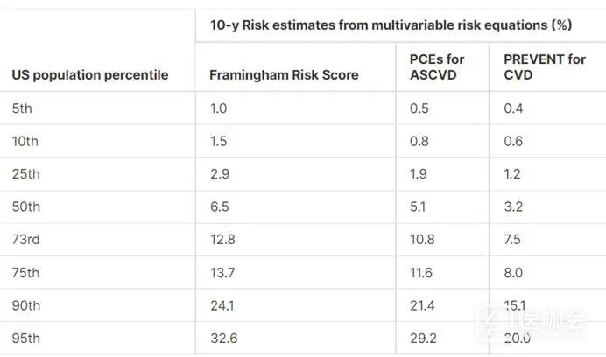
Task: Select the 'Framingham Risk Score' column header
Action: click(284, 75)
